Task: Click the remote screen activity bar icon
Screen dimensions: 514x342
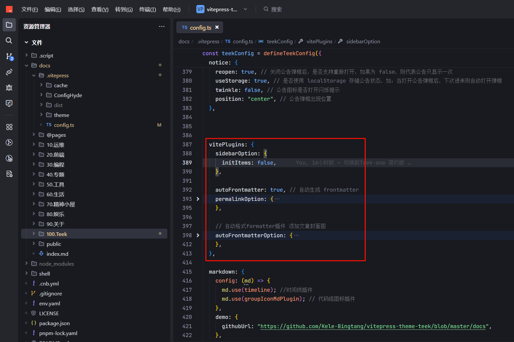Action: point(9,103)
